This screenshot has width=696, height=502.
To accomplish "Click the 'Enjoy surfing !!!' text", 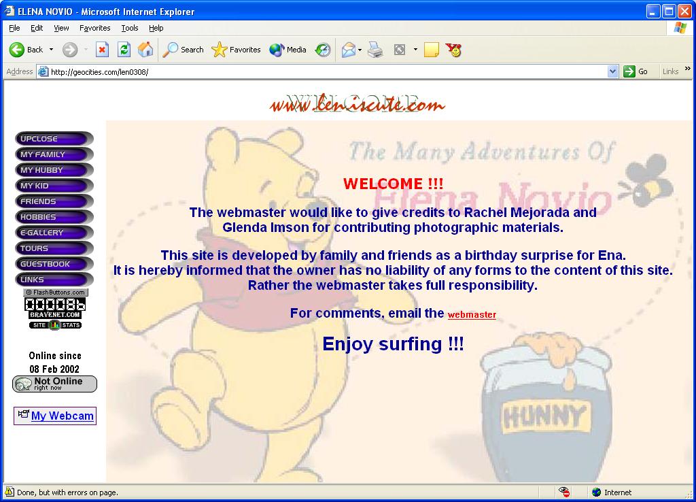I will [x=393, y=344].
